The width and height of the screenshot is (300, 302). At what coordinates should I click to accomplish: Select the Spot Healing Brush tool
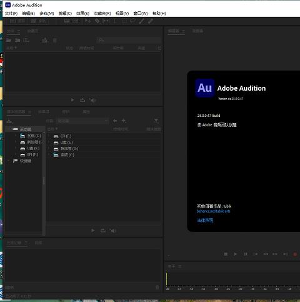[x=151, y=21]
